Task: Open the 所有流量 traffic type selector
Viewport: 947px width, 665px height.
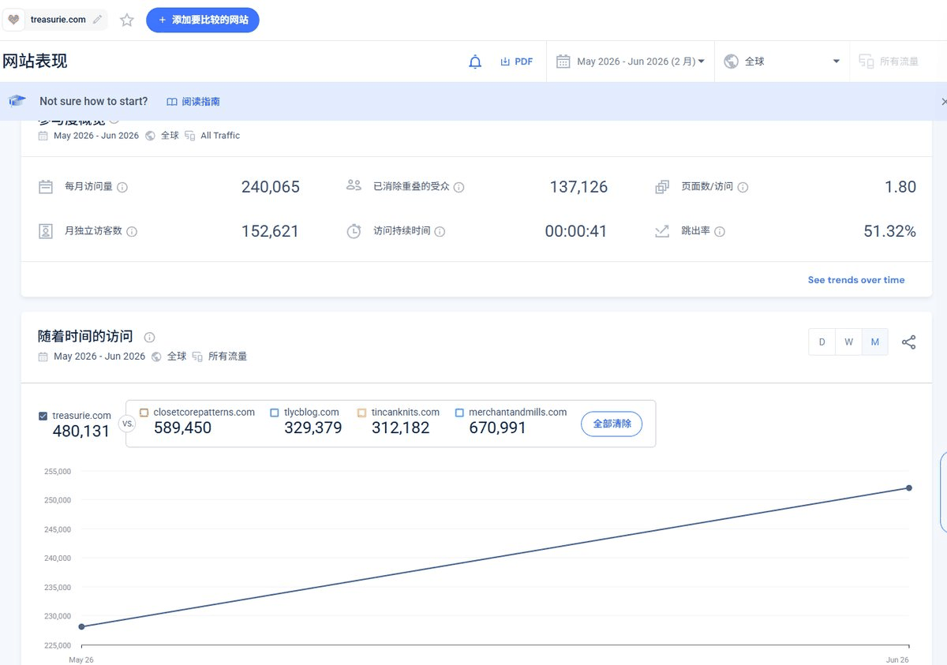Action: [889, 62]
